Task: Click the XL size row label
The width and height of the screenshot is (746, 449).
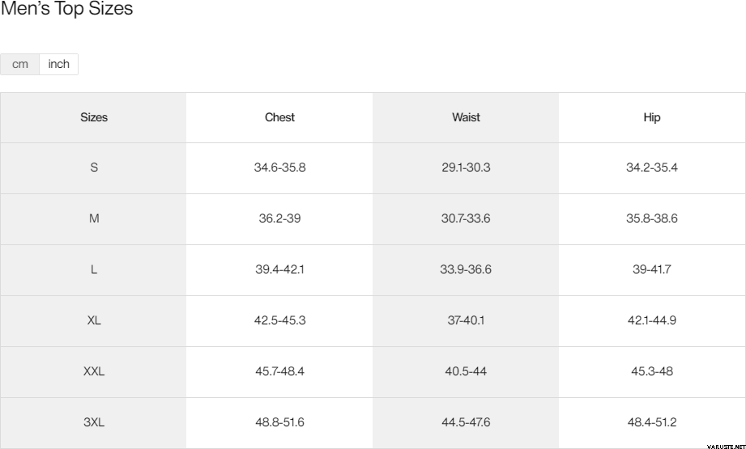Action: (x=94, y=320)
